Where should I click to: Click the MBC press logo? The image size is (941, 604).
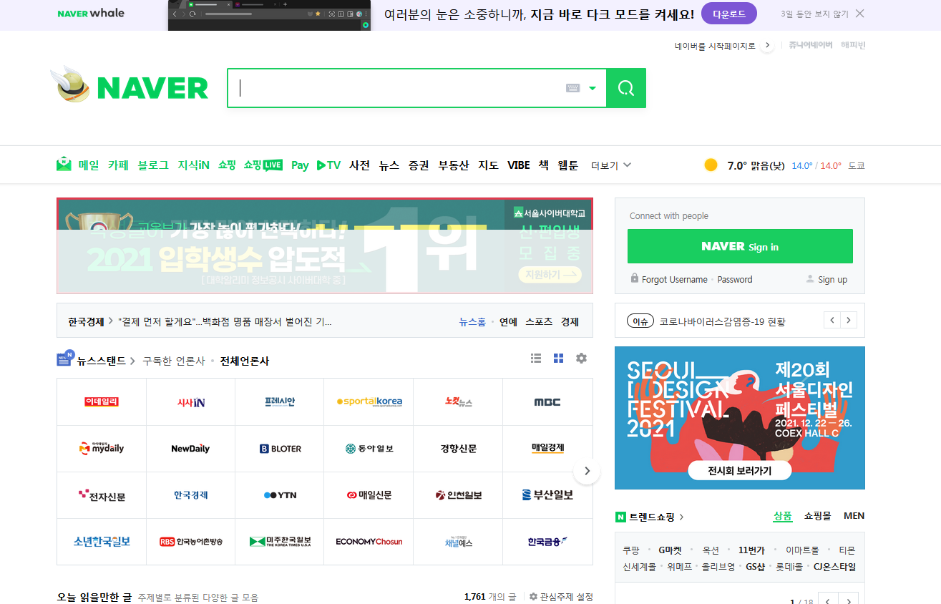click(547, 402)
